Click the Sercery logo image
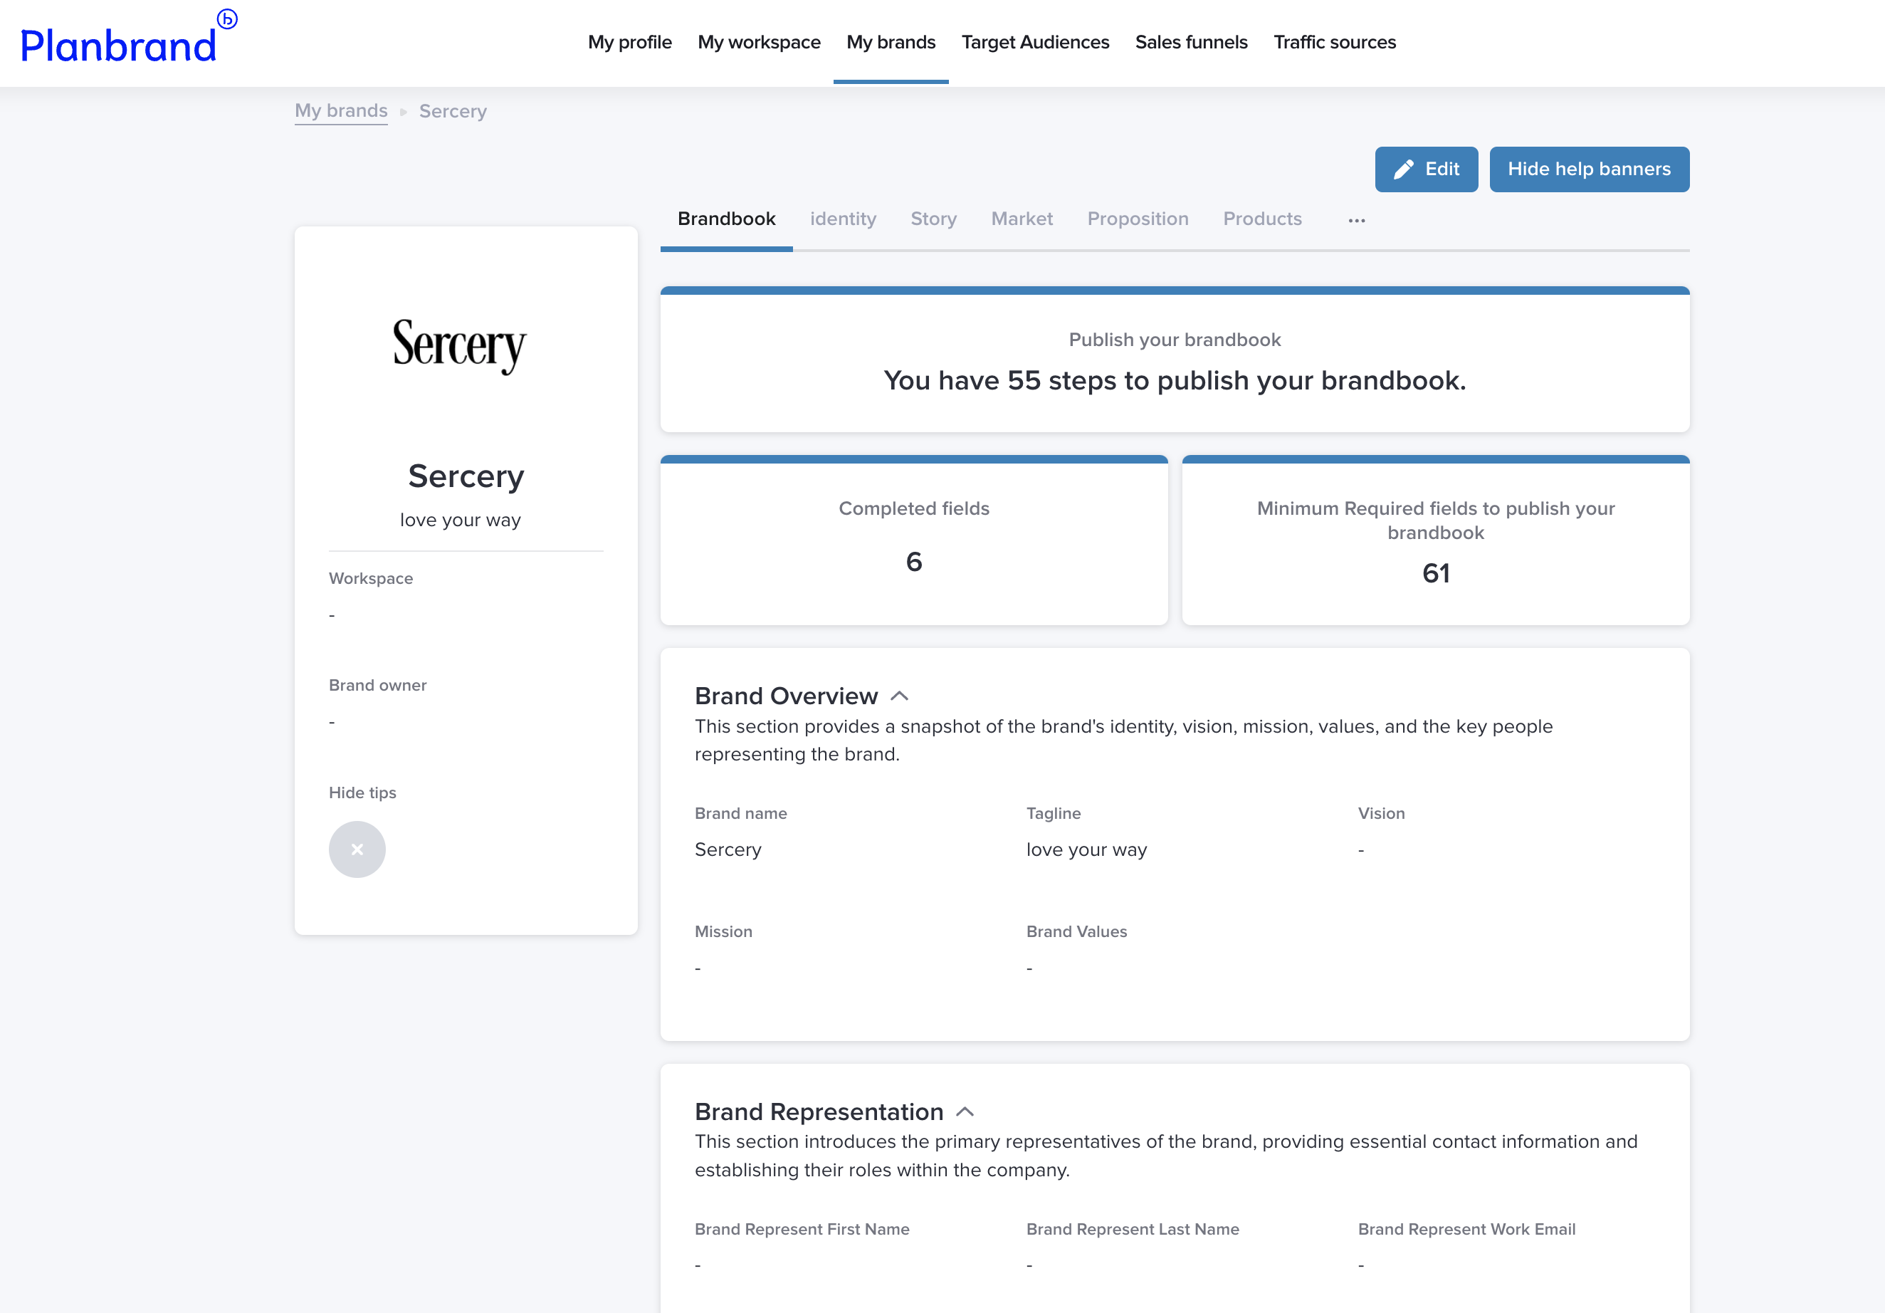The width and height of the screenshot is (1885, 1313). [x=460, y=346]
